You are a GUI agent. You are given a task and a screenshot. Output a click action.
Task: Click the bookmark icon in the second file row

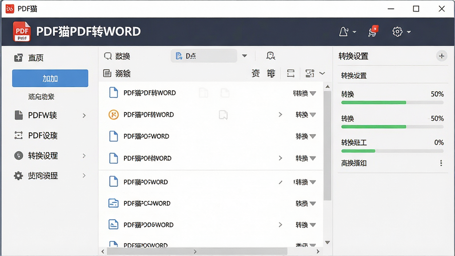tap(223, 115)
